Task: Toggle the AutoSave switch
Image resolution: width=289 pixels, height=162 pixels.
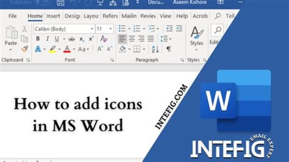Action: [x=42, y=3]
